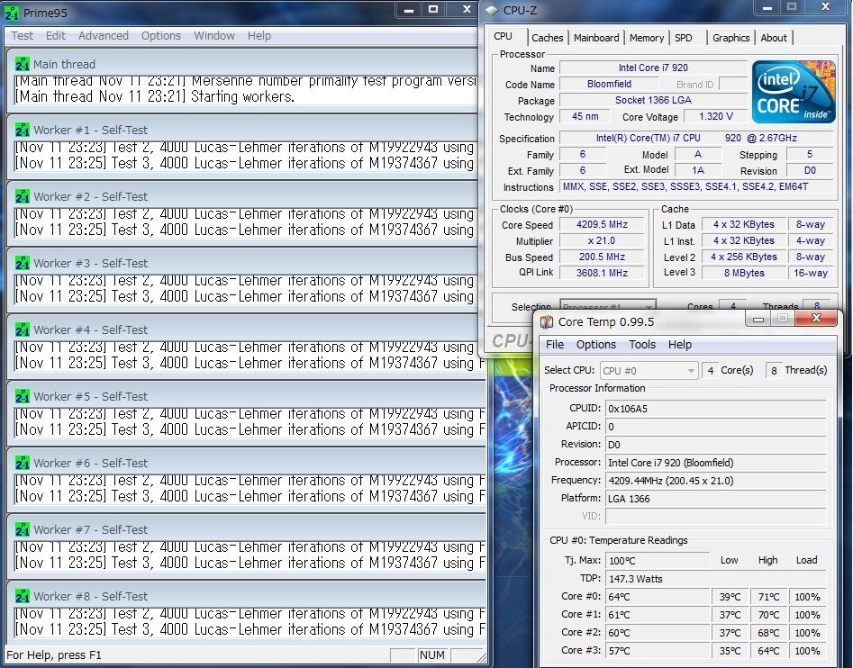Click the CPU-Z title bar icon
Image resolution: width=853 pixels, height=668 pixels.
point(492,11)
